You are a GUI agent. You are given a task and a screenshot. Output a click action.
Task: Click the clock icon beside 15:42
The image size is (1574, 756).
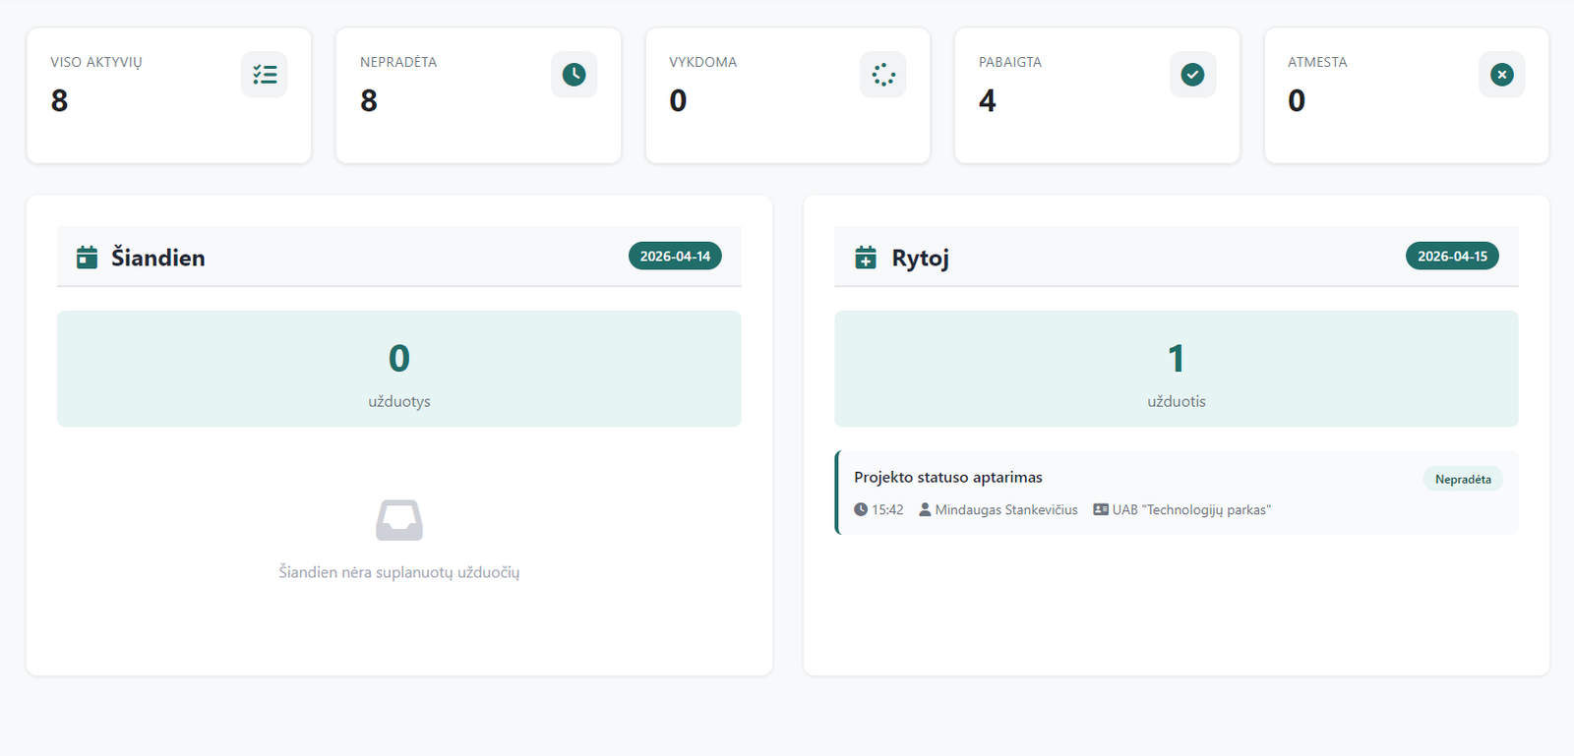point(861,510)
